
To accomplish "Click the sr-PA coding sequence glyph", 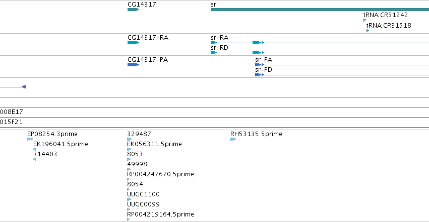I will point(260,65).
